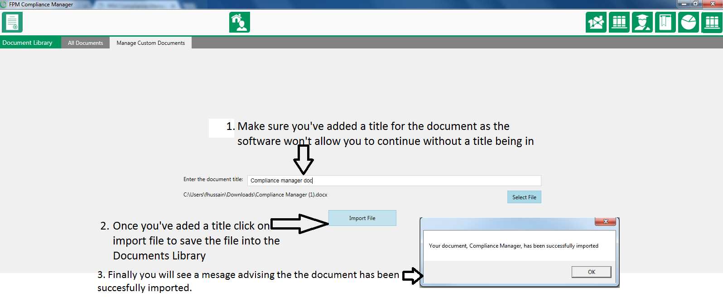723x297 pixels.
Task: Select the Manage Custom Documents tab
Action: (x=150, y=43)
